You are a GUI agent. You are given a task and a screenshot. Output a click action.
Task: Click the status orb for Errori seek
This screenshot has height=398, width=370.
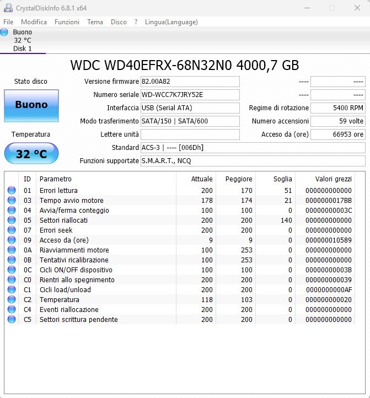coord(12,230)
